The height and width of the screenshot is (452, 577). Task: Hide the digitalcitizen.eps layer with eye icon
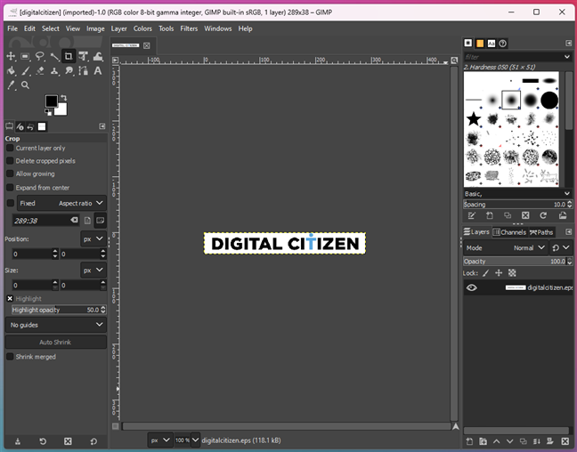(471, 287)
